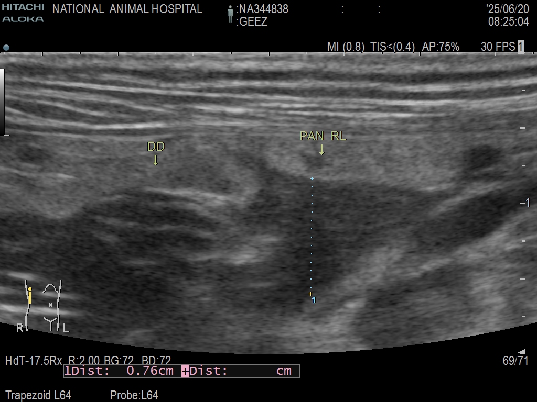Select the PAN RL annotation text
This screenshot has height=402, width=537.
323,136
